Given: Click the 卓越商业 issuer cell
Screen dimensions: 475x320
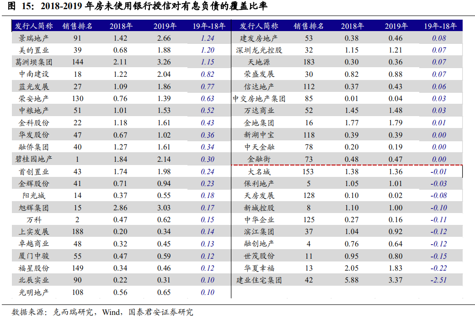Looking at the screenshot, I should 34,244.
